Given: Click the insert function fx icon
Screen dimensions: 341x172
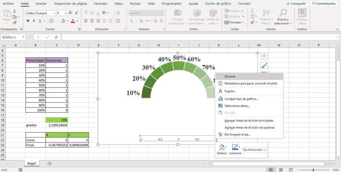Looking at the screenshot, I should pyautogui.click(x=56, y=37).
